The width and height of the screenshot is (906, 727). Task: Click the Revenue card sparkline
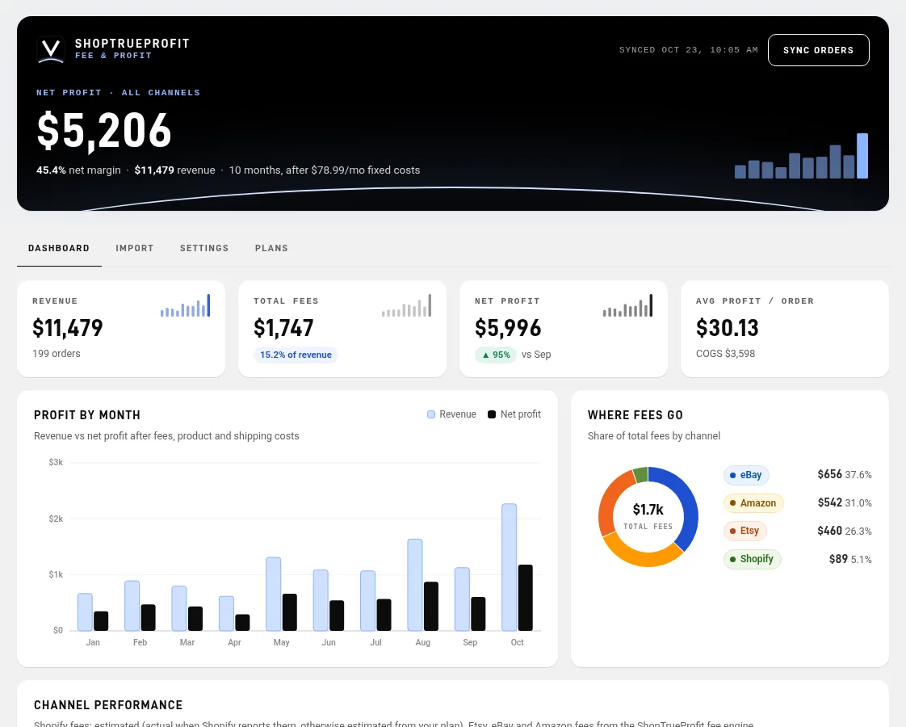[x=185, y=305]
